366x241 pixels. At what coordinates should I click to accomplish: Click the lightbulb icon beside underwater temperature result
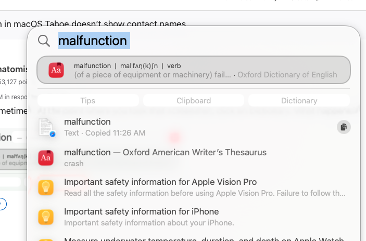pyautogui.click(x=46, y=239)
